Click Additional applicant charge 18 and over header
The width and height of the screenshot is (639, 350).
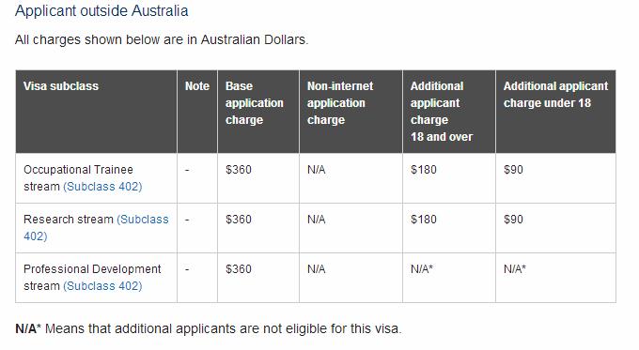pos(442,112)
